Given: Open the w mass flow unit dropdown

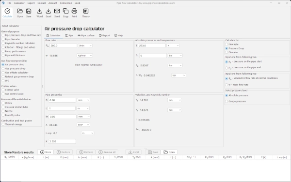Looking at the screenshot, I should click(85, 56).
